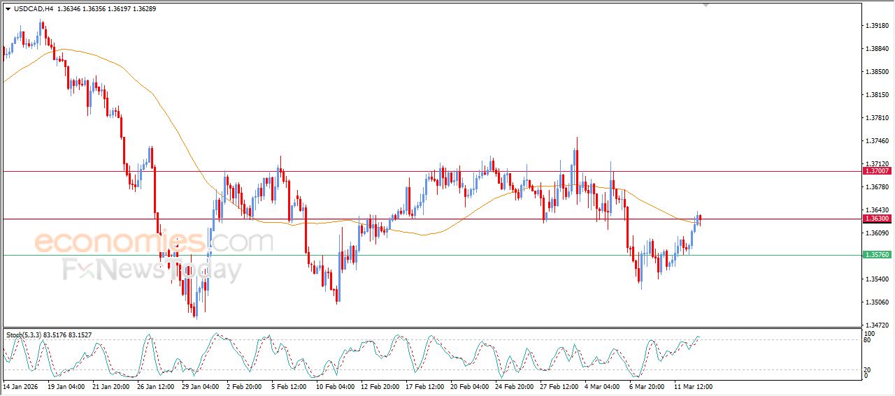Click the 29 Jan 04:00 time label
Viewport: 895px width, 396px height.
click(x=200, y=386)
